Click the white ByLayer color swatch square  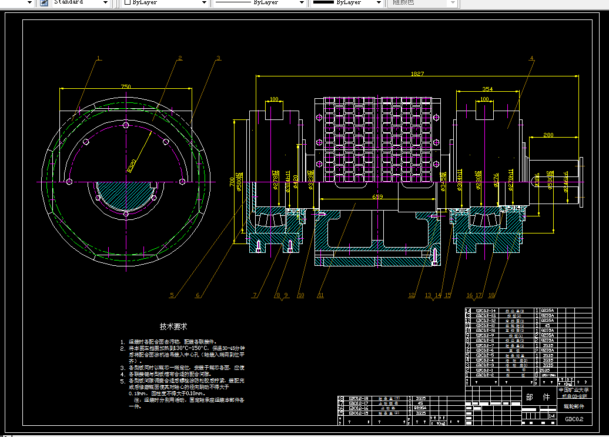click(128, 2)
